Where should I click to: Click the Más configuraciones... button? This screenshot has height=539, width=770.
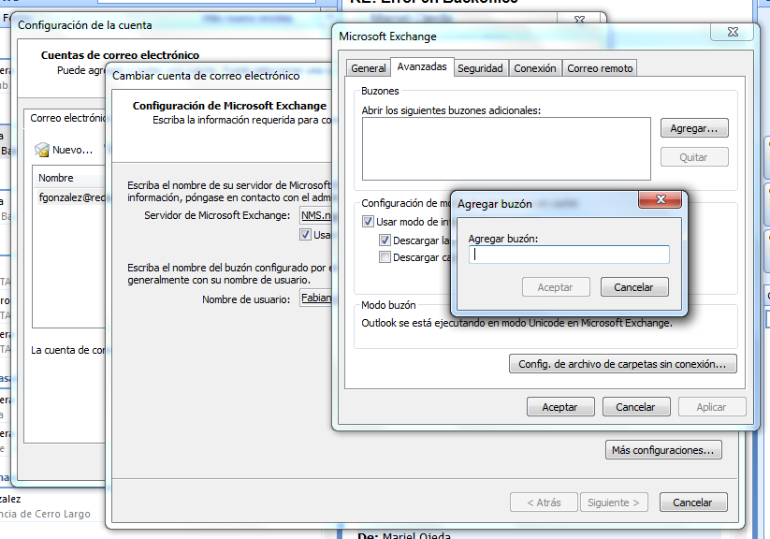(x=663, y=450)
